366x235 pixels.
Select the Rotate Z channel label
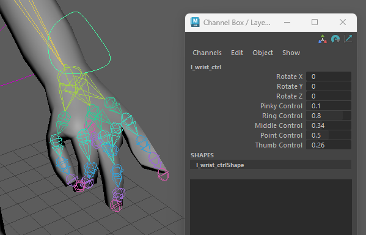coord(289,96)
